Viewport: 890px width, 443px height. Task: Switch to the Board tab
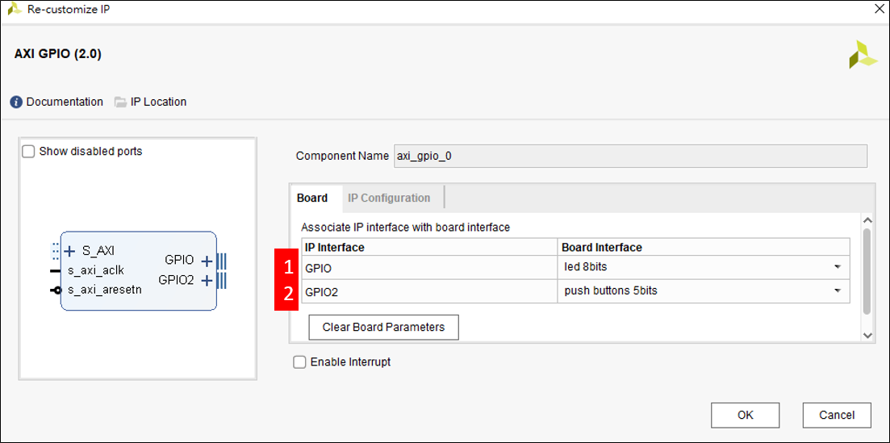pyautogui.click(x=312, y=199)
